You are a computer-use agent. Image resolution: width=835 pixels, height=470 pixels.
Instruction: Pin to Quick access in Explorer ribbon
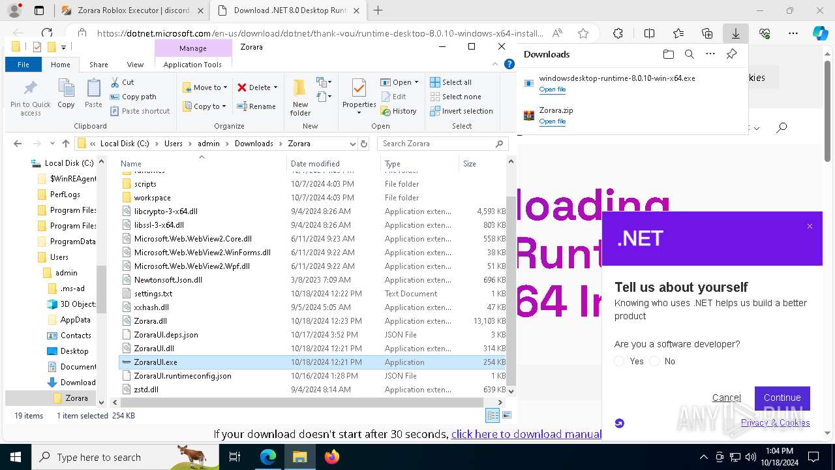[30, 99]
